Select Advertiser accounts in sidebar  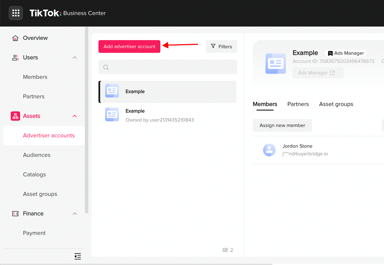pyautogui.click(x=44, y=136)
